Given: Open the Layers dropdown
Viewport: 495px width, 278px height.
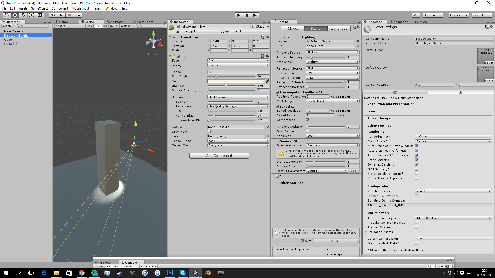Looking at the screenshot, I should point(459,15).
